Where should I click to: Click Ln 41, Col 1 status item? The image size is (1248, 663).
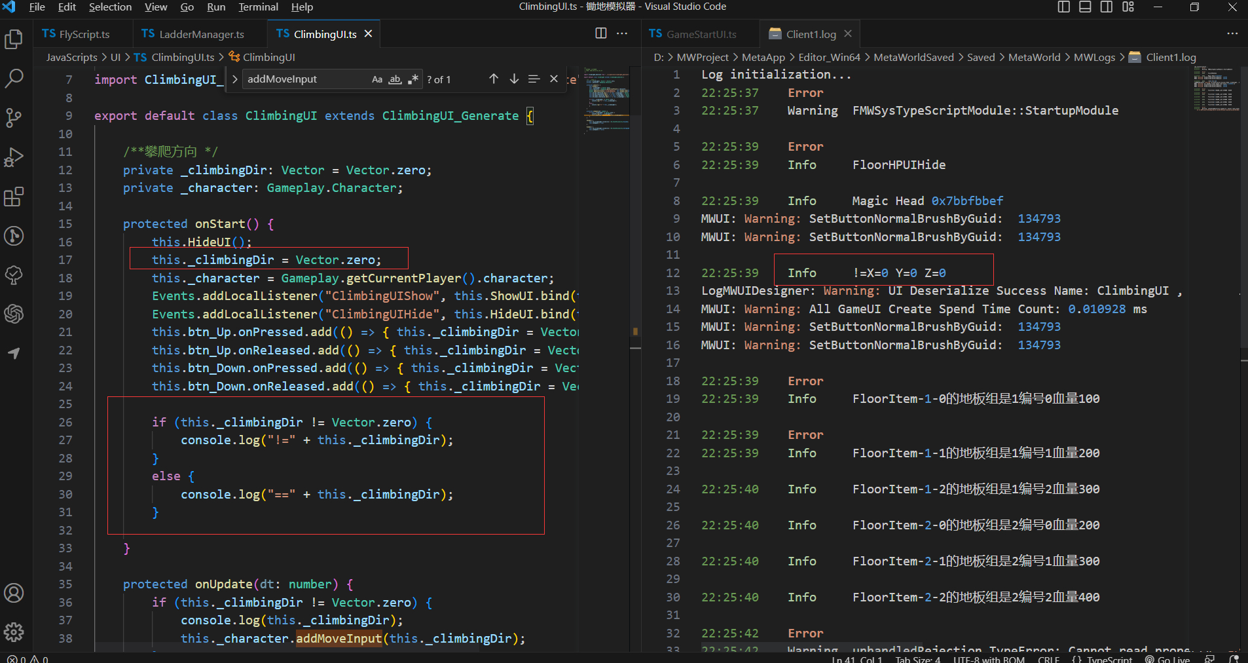click(857, 659)
